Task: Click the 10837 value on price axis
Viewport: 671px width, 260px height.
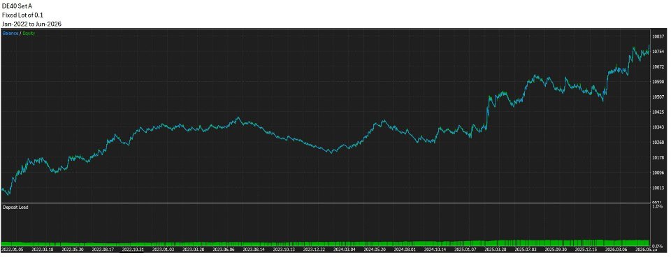Action: tap(658, 37)
